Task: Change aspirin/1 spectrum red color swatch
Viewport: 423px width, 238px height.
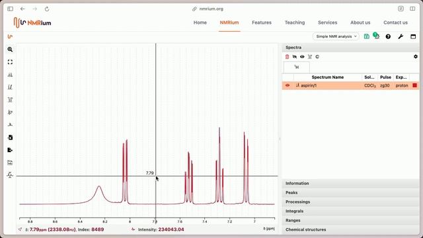Action: pyautogui.click(x=414, y=85)
